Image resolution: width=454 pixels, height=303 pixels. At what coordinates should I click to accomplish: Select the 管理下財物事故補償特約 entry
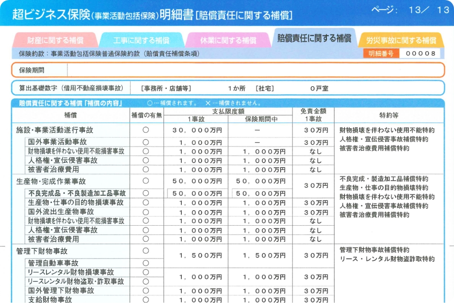coord(374,250)
